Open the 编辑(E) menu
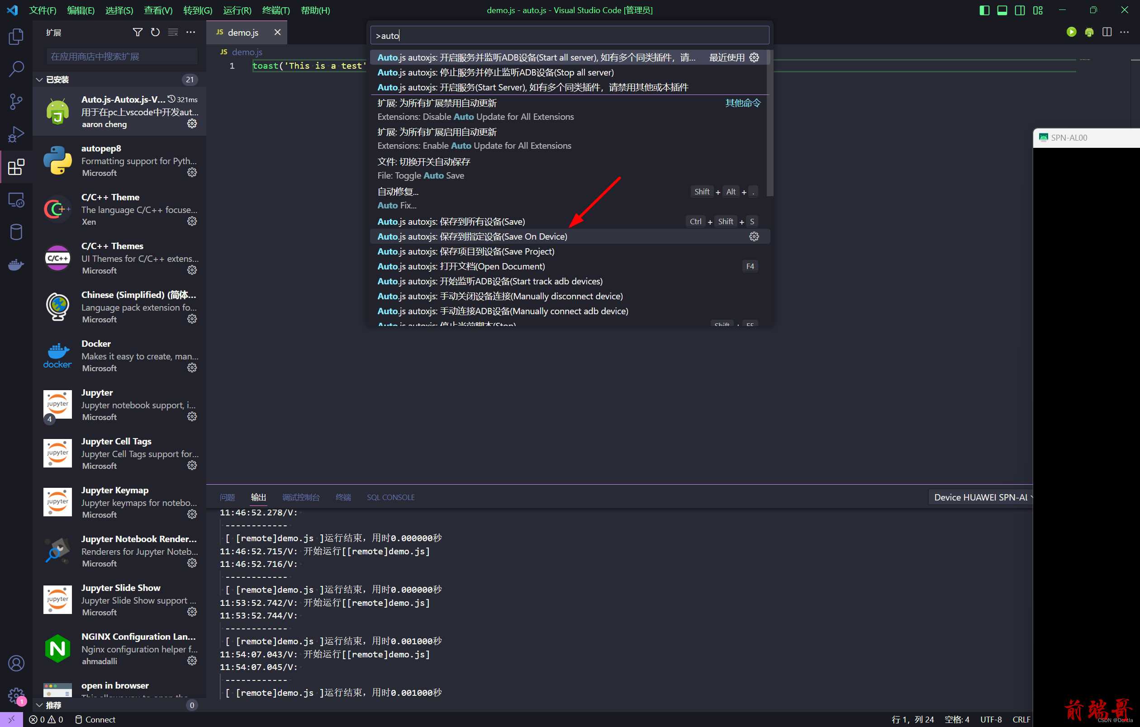This screenshot has height=727, width=1140. (x=81, y=10)
